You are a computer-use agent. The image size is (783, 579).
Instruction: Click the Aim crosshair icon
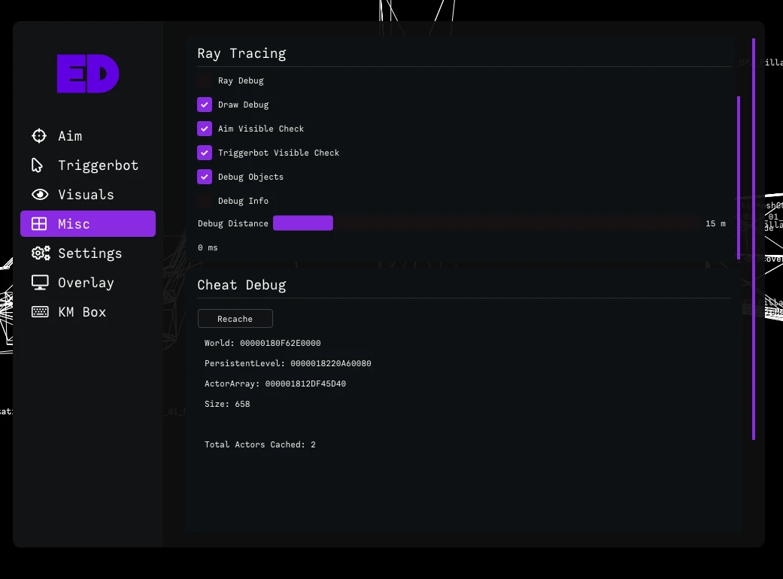tap(39, 136)
